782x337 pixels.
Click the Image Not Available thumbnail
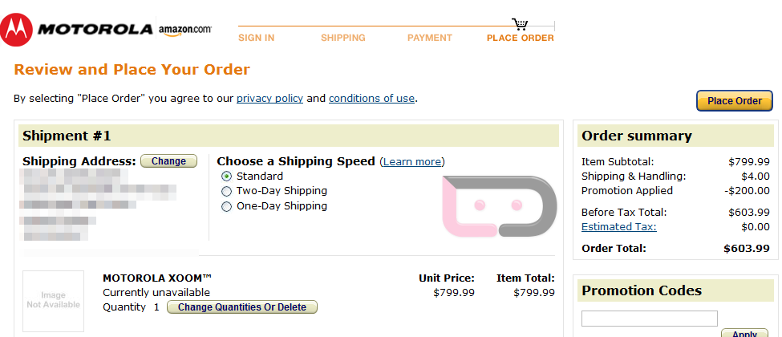point(53,301)
